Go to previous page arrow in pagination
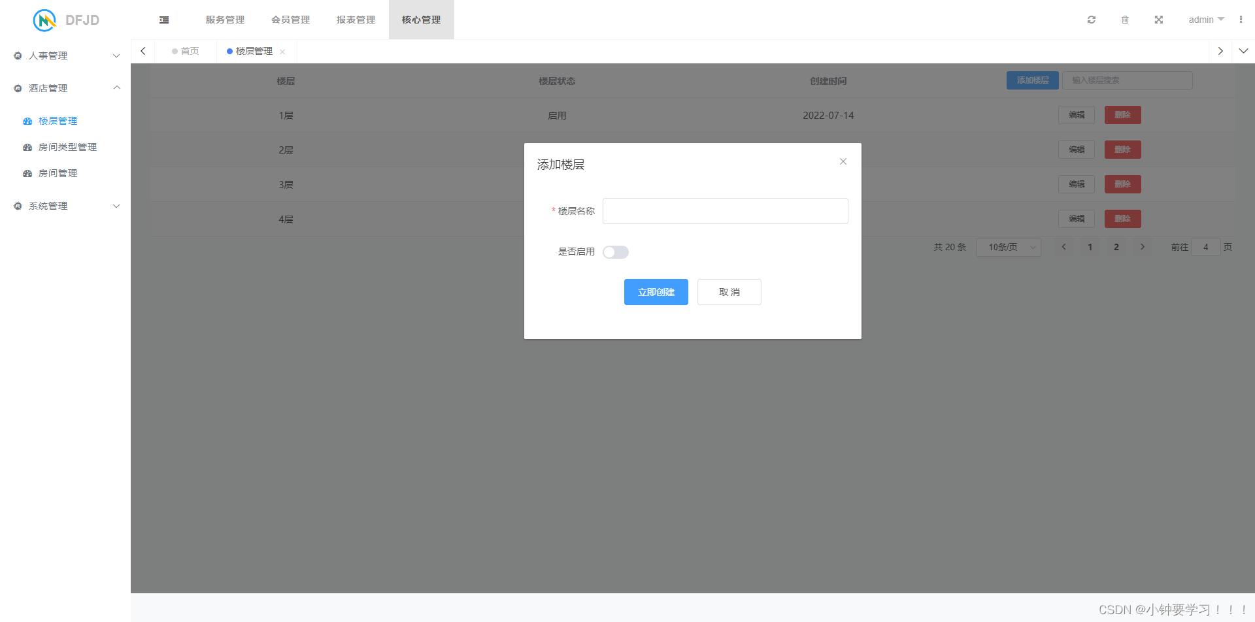Viewport: 1255px width, 622px height. pyautogui.click(x=1064, y=247)
